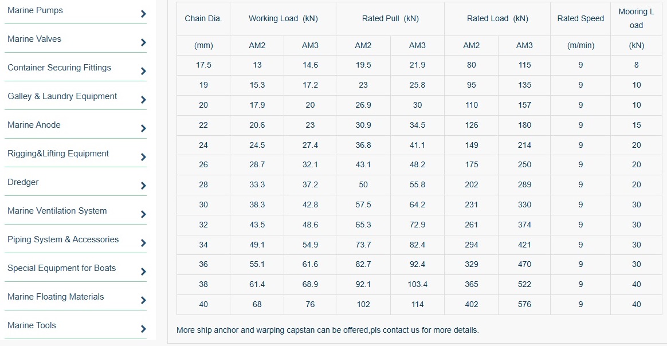Click Special Equipment for Boats arrow

[143, 272]
